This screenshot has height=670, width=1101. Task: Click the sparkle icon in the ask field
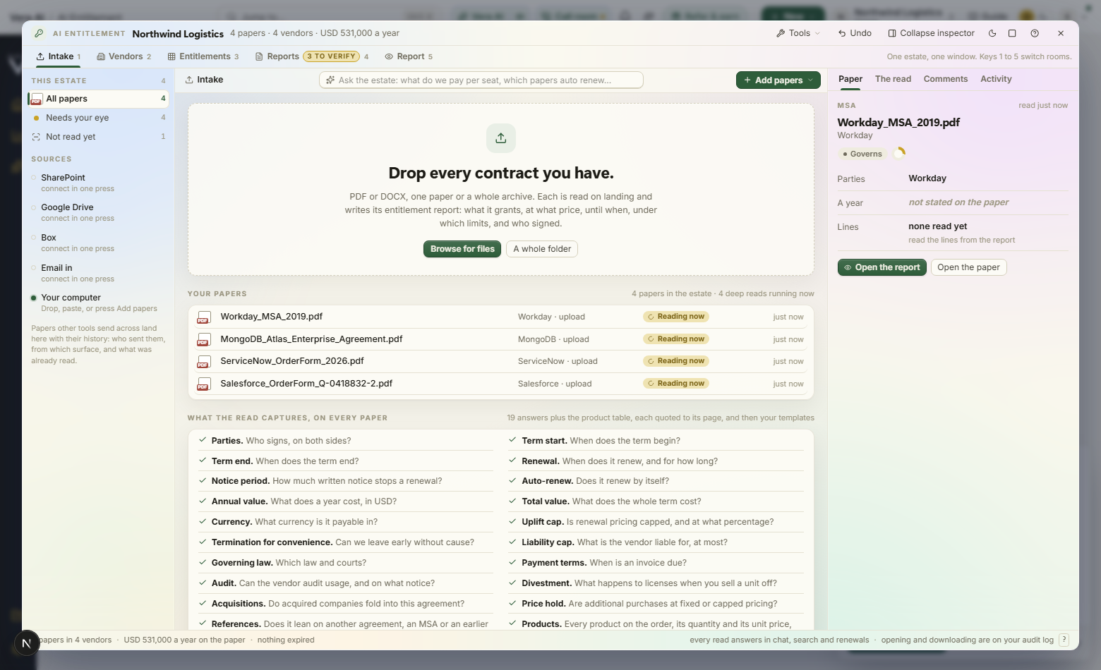[330, 80]
